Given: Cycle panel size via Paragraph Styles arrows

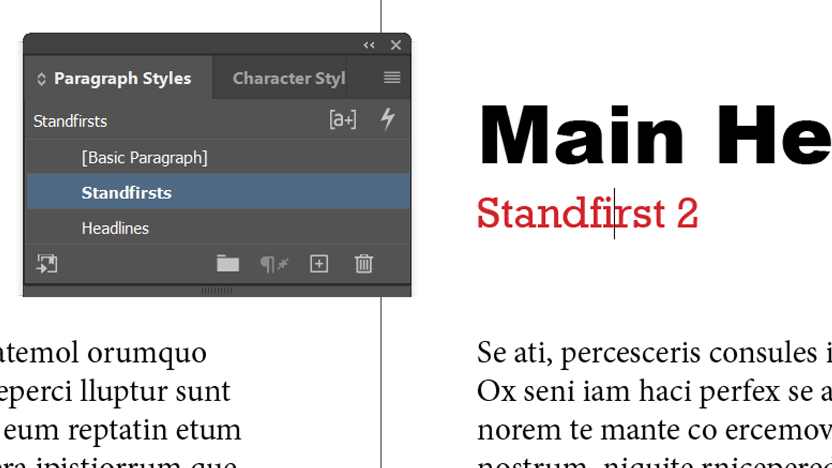Looking at the screenshot, I should tap(41, 79).
